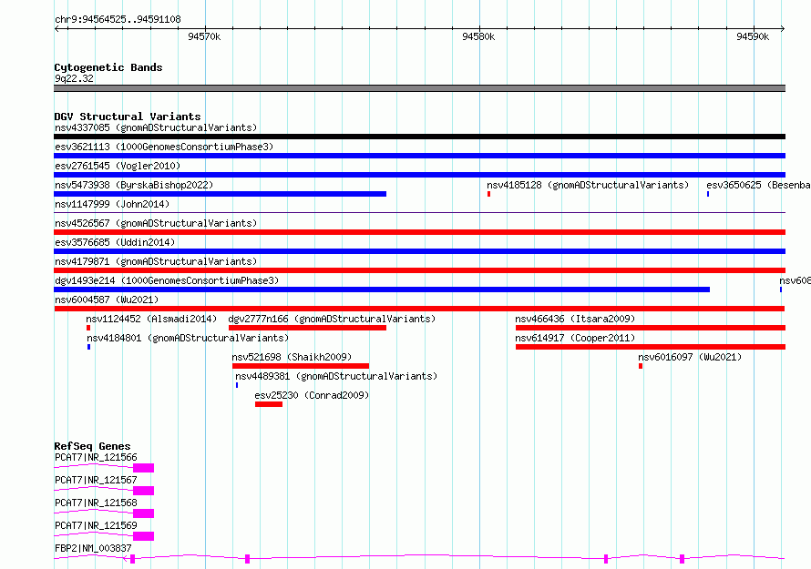Click the blue bar under esv2761545
811x569 pixels.
419,175
